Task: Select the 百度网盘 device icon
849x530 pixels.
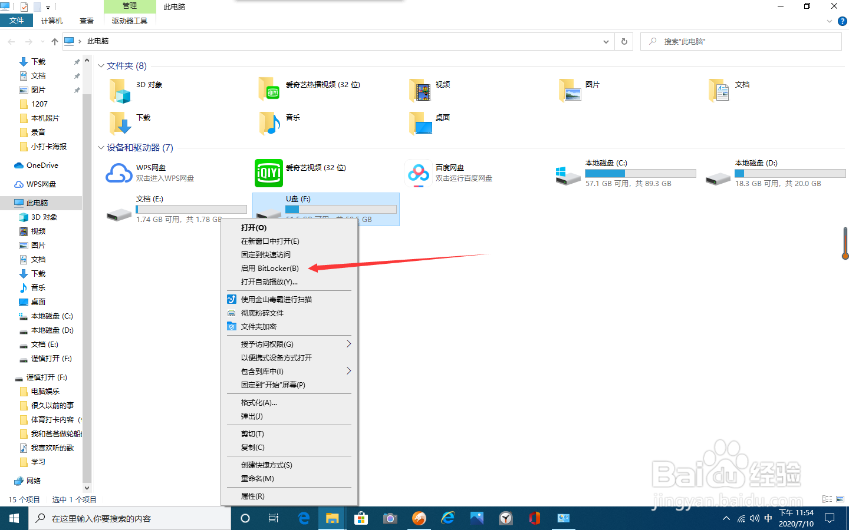Action: 419,173
